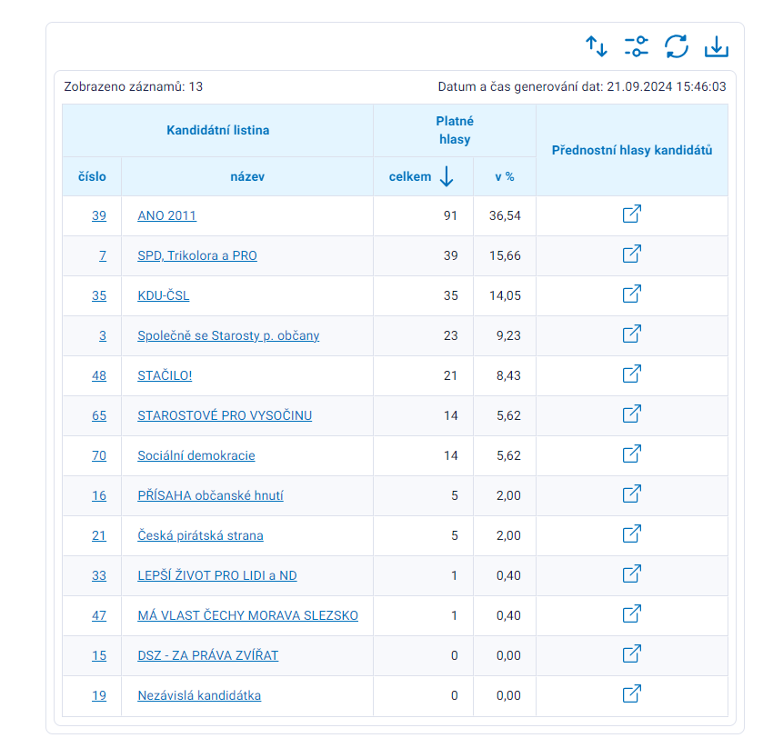
Task: Open the ANO 2011 party link
Action: click(167, 215)
